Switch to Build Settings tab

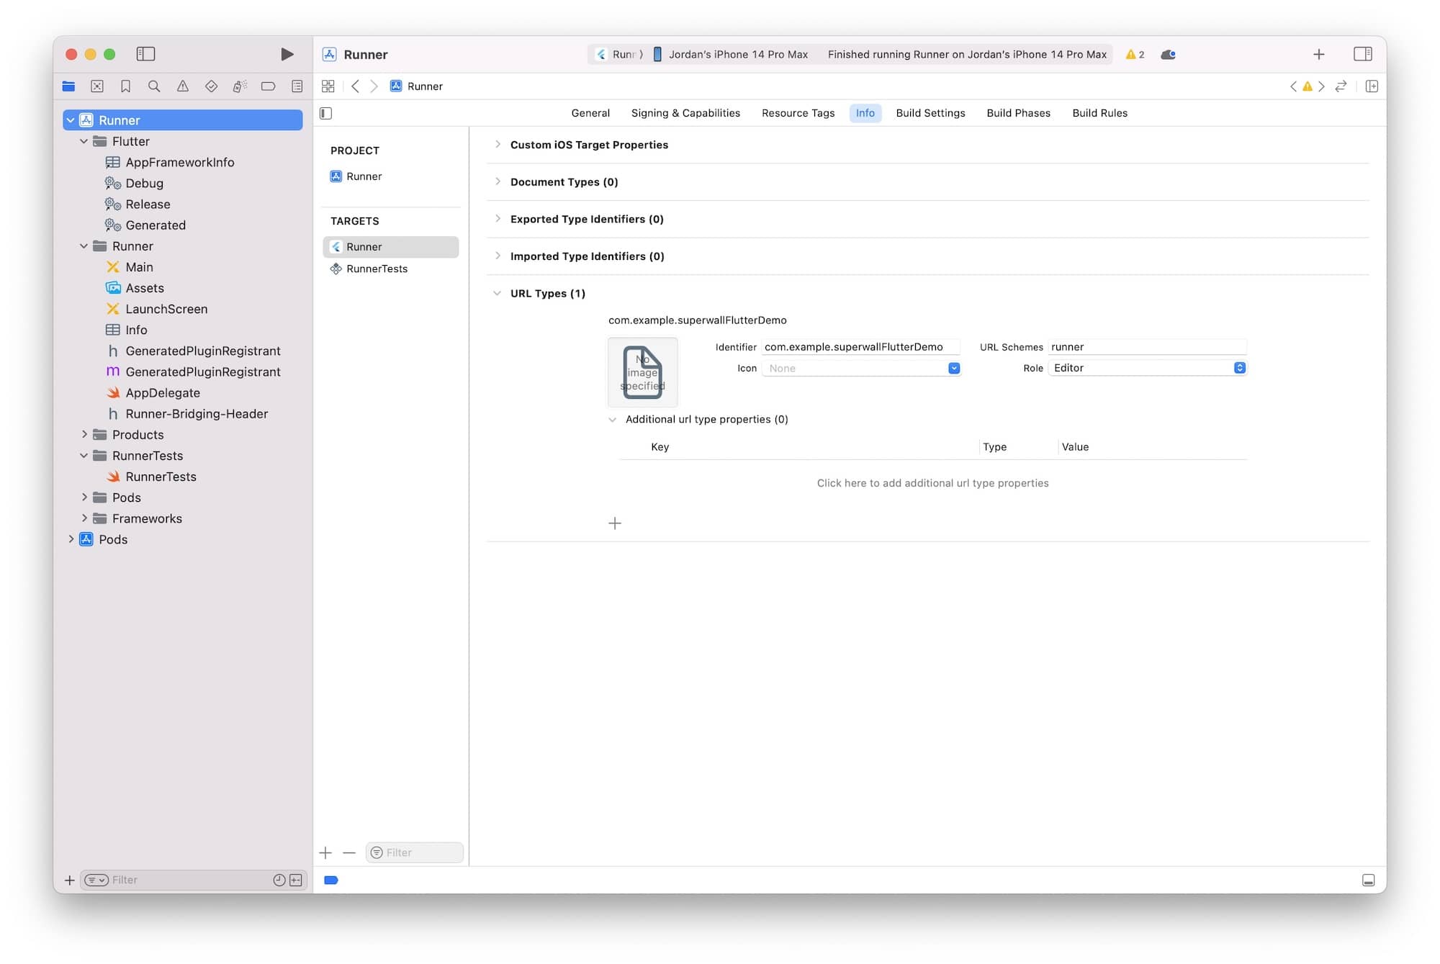(x=930, y=113)
